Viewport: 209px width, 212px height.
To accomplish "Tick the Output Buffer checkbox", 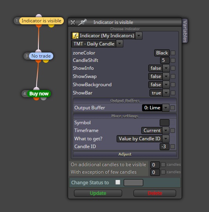I will [x=173, y=108].
